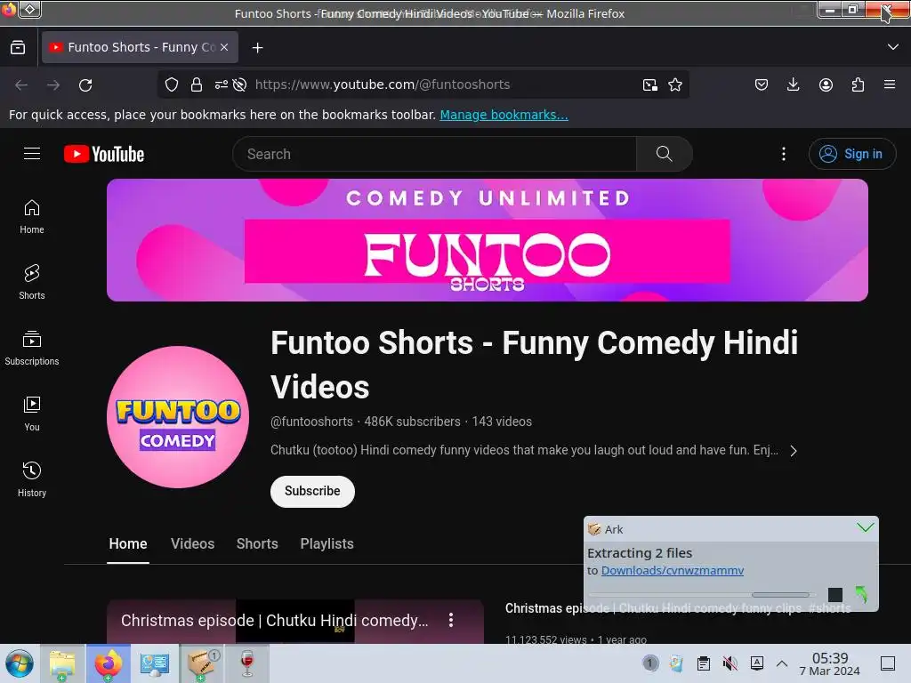Screen dimensions: 911x683
Task: Open the Firefox Extensions menu
Action: coord(858,84)
